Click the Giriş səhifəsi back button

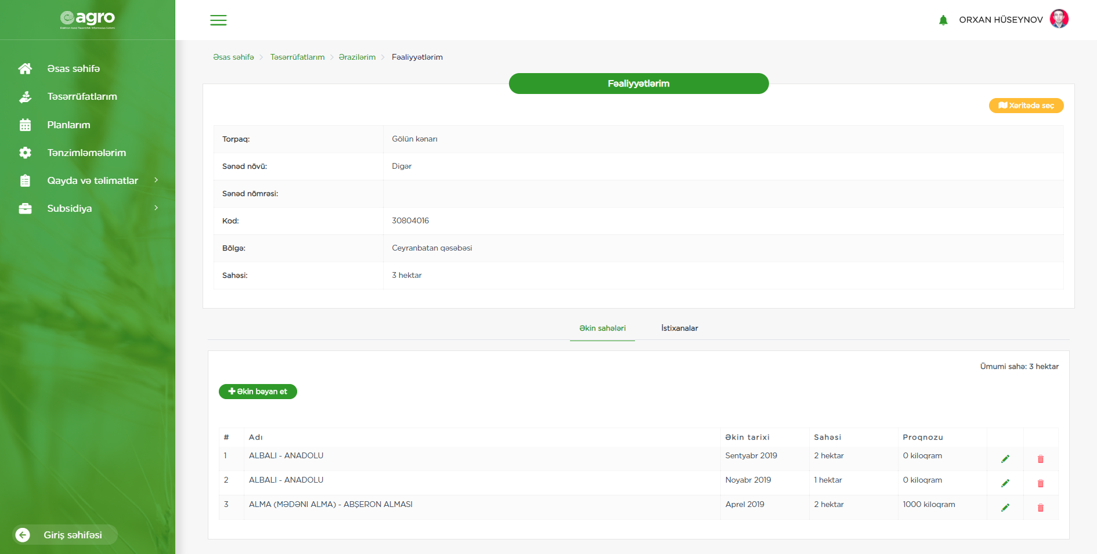coord(65,535)
